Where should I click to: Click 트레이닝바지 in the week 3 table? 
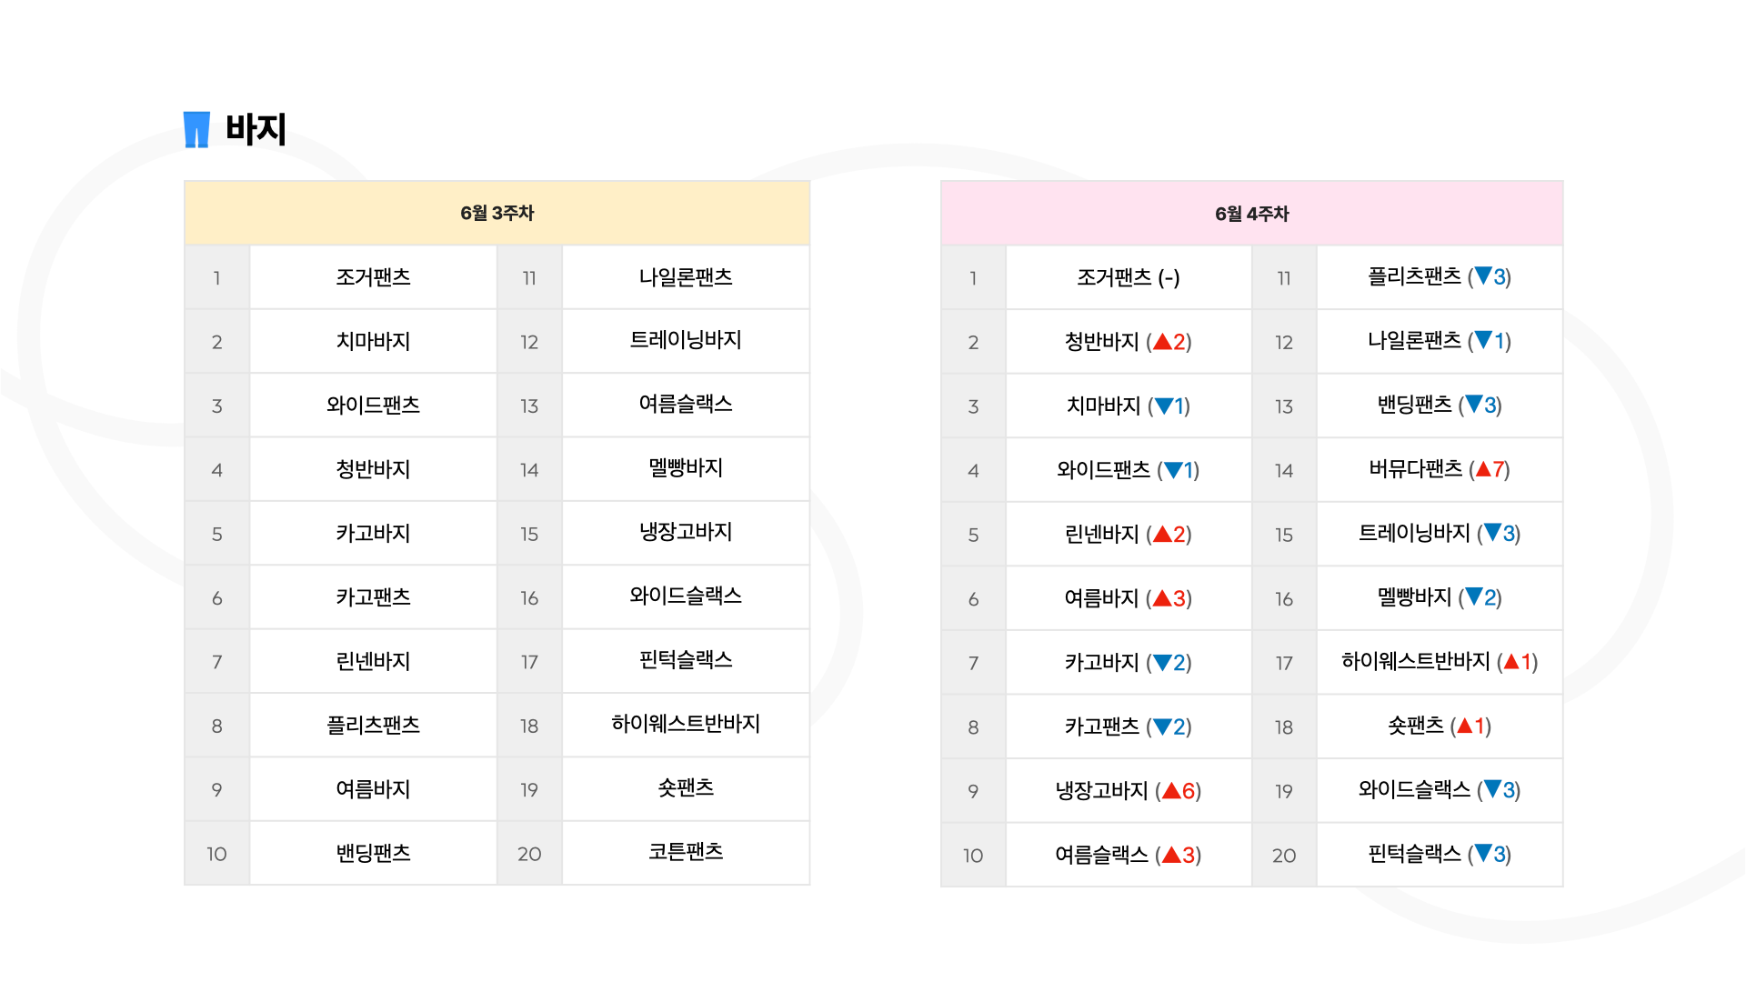(x=686, y=340)
